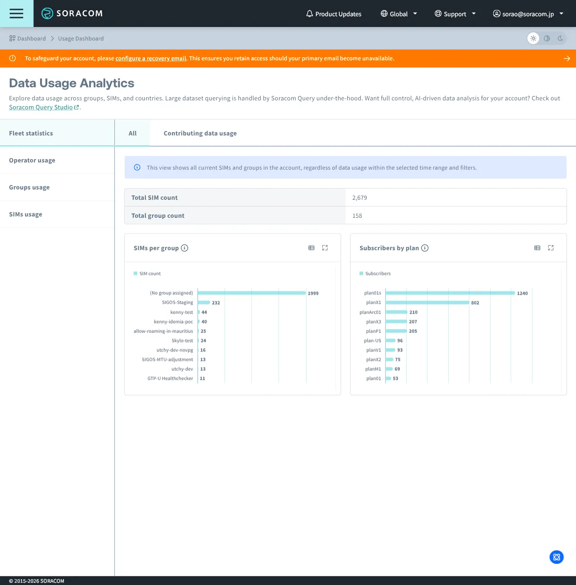Click the planX2 plan label
The width and height of the screenshot is (576, 585).
point(373,360)
